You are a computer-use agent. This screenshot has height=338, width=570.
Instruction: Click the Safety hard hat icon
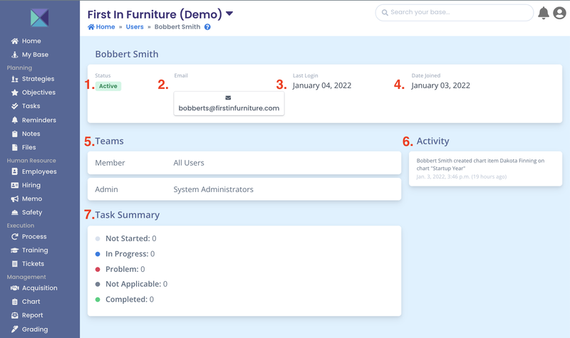(14, 212)
